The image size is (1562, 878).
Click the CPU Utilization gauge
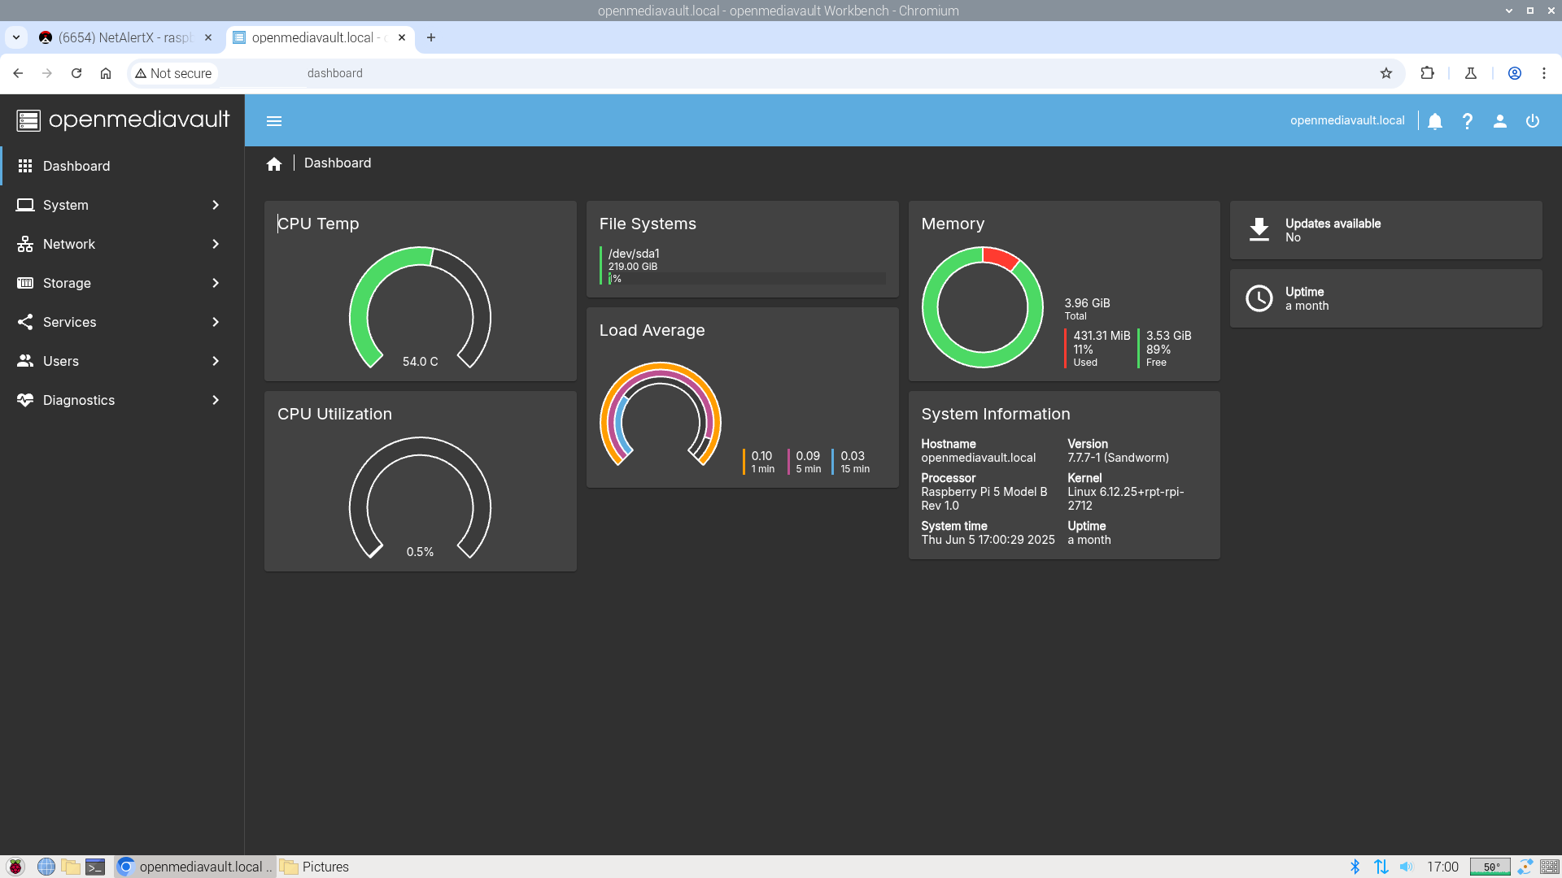(x=420, y=498)
